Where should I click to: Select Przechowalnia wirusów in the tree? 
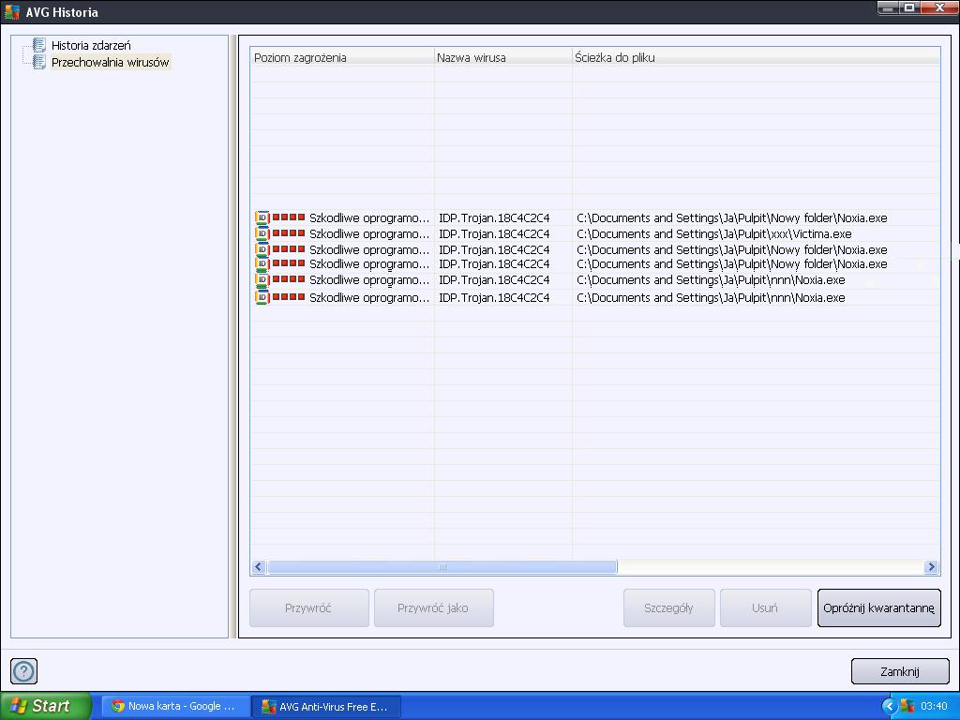tap(111, 63)
